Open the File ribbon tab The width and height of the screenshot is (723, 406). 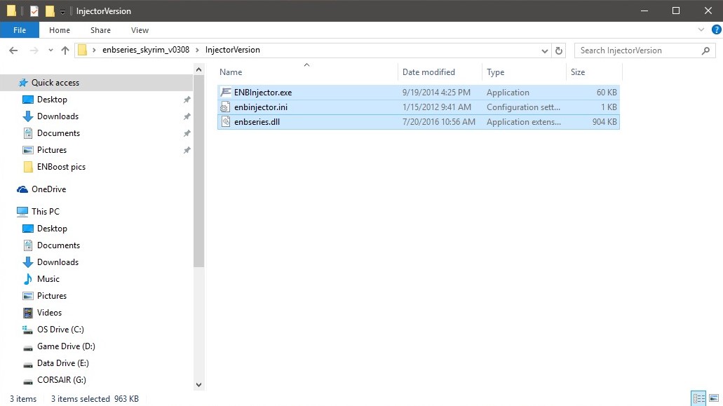(20, 30)
